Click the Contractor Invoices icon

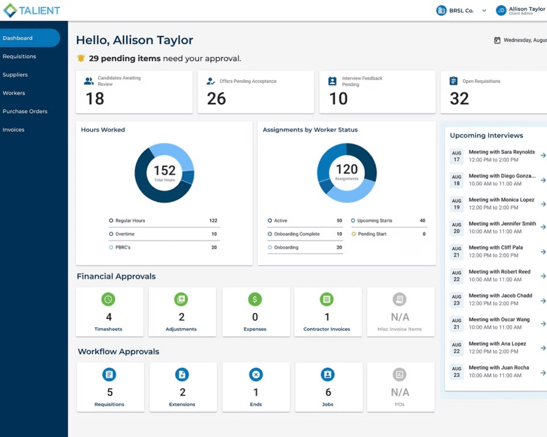coord(327,299)
